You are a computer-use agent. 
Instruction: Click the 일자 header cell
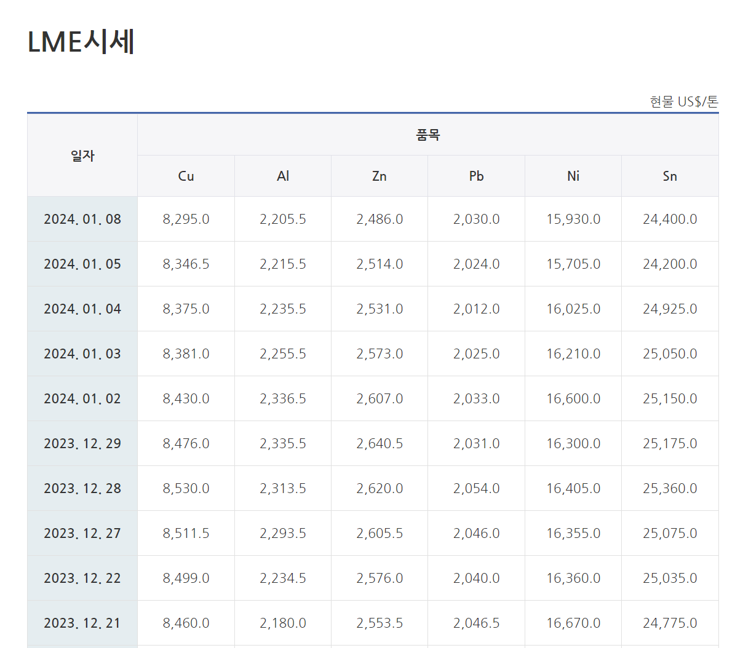tap(82, 156)
